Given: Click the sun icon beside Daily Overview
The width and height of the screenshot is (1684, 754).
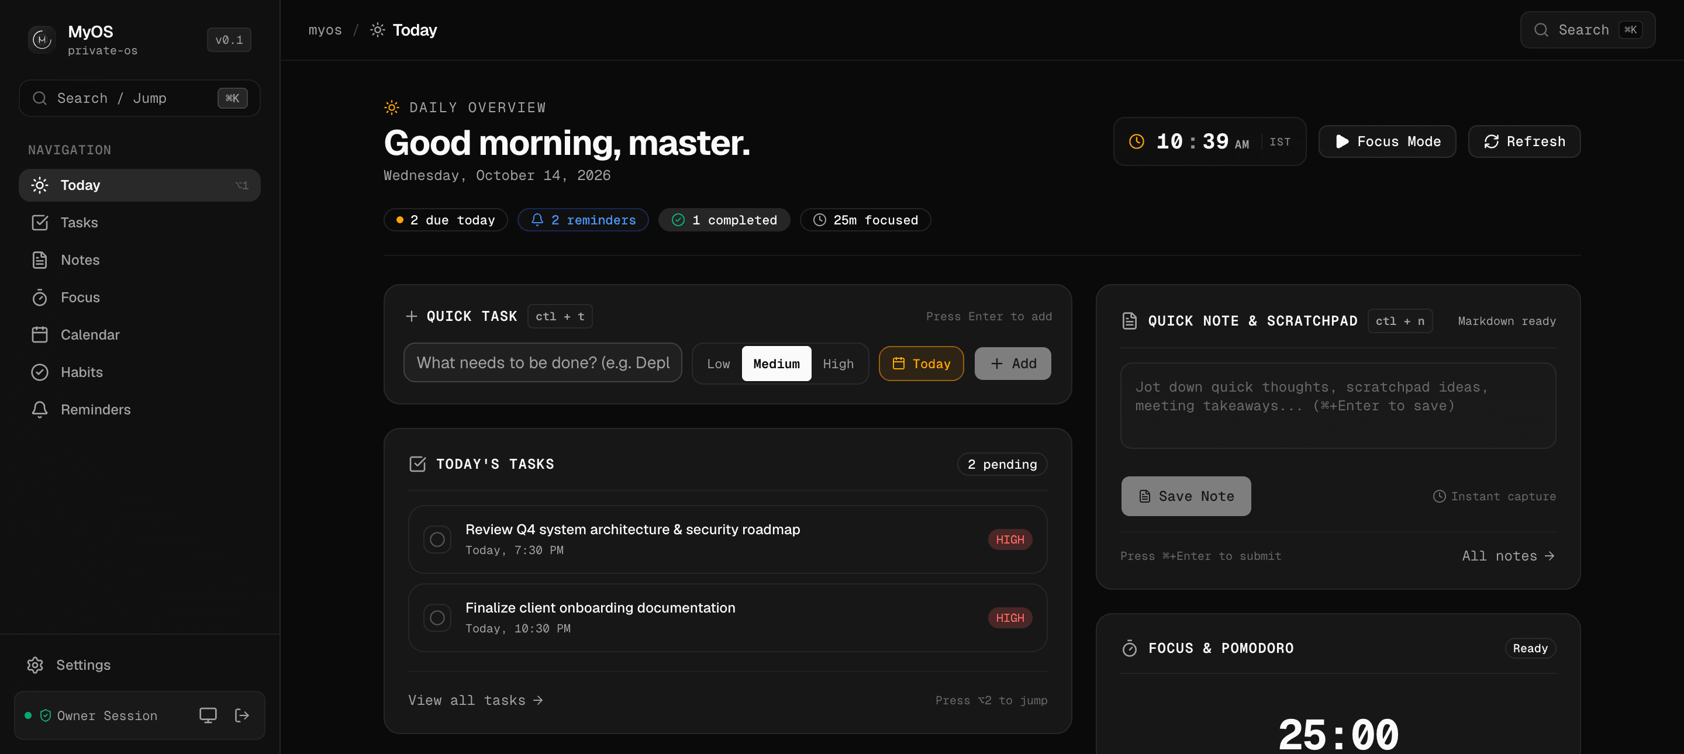Looking at the screenshot, I should [x=392, y=107].
